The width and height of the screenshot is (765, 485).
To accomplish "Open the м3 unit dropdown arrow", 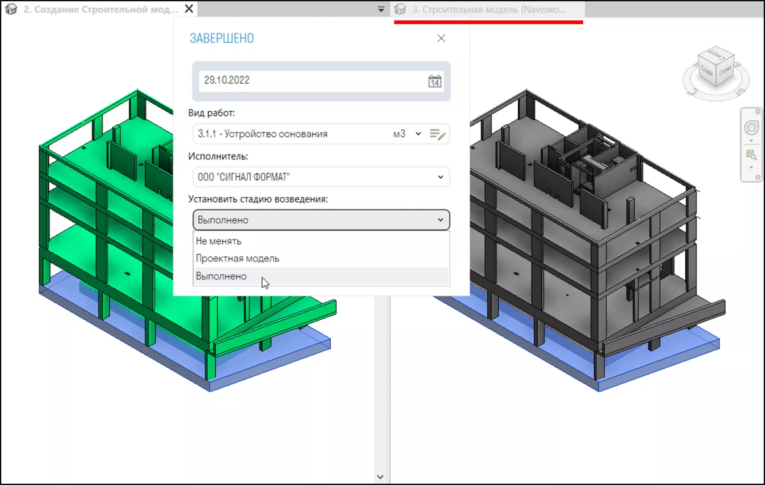I will (418, 134).
